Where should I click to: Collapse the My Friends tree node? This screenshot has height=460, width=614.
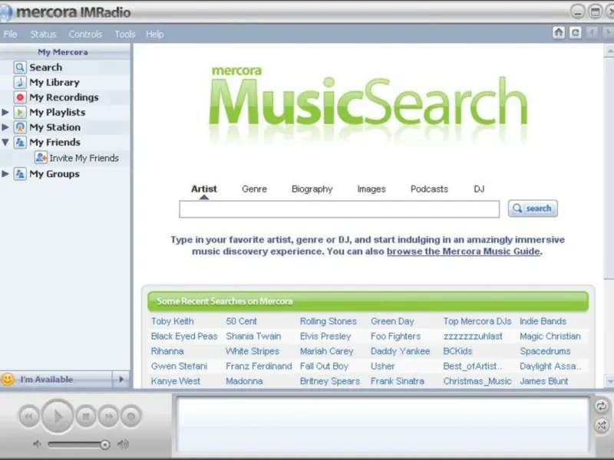pyautogui.click(x=5, y=142)
